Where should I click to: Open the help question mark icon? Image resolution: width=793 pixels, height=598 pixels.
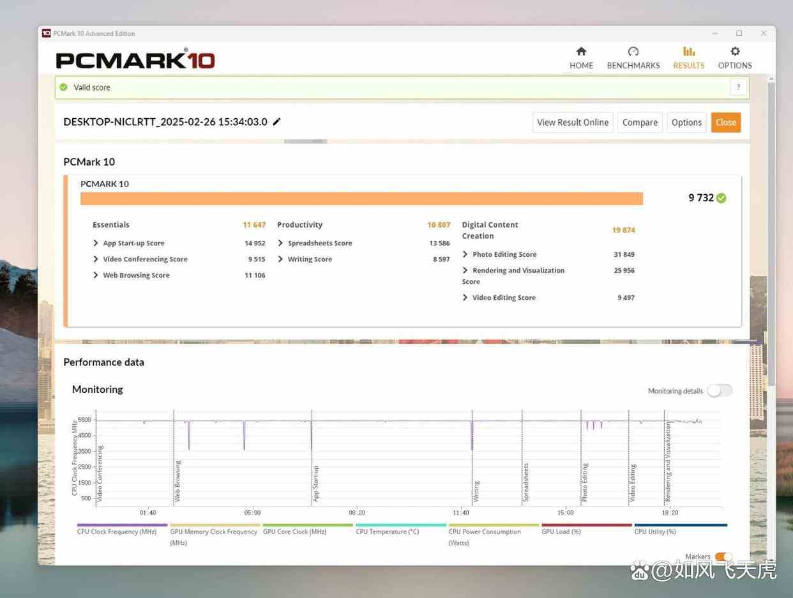coord(738,87)
